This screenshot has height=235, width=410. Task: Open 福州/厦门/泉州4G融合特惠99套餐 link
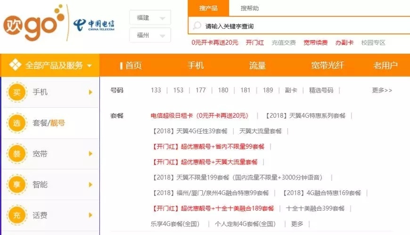210,193
